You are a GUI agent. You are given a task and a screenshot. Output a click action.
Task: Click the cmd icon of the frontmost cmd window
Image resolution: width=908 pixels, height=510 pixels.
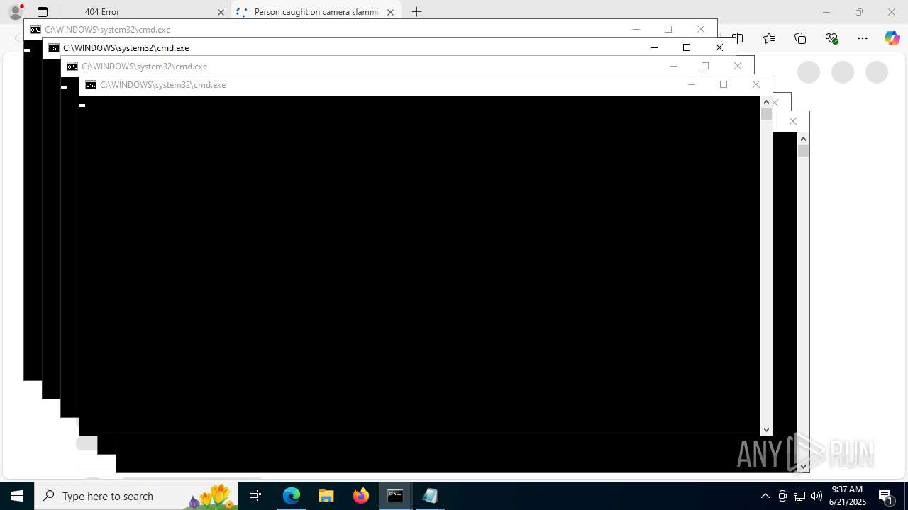(x=91, y=85)
